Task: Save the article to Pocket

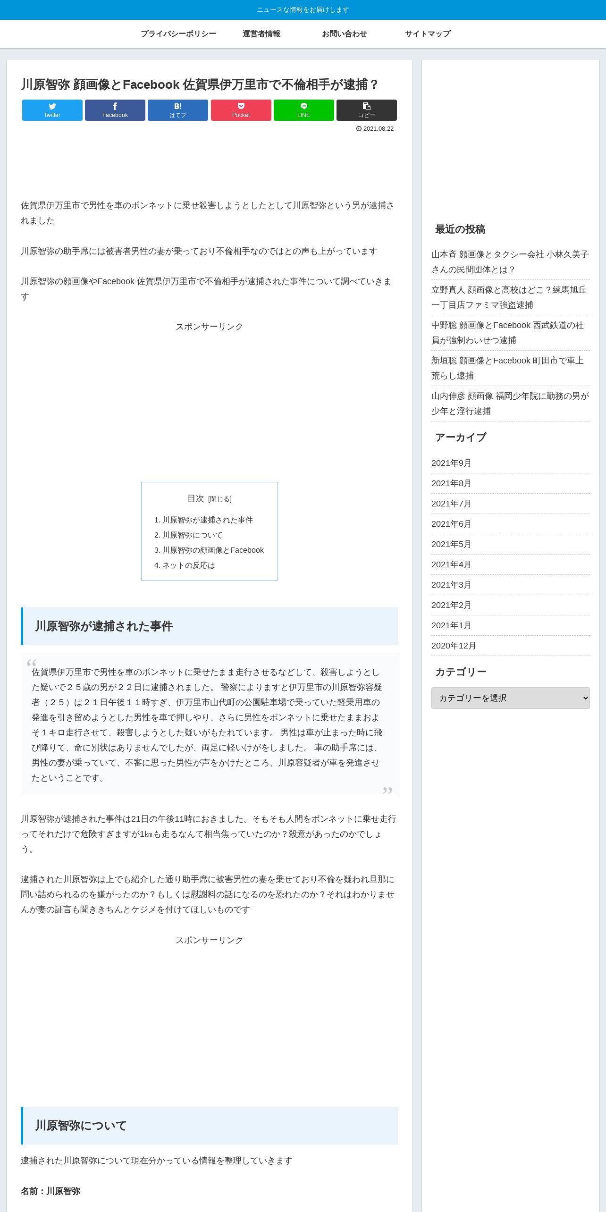Action: tap(241, 110)
